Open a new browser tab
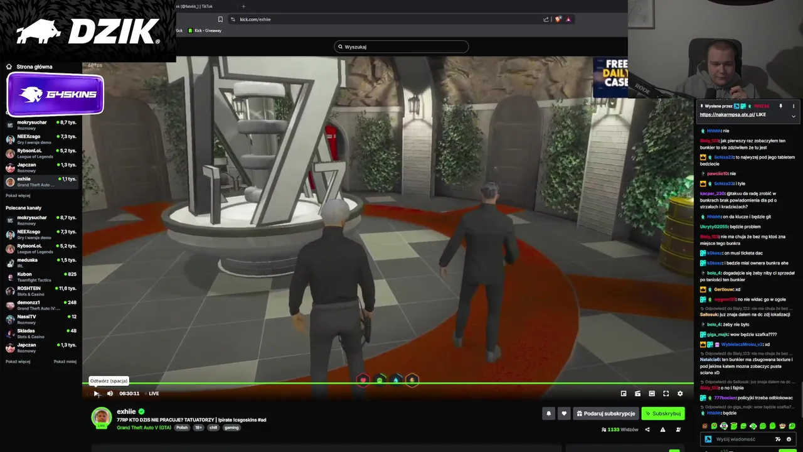Image resolution: width=803 pixels, height=452 pixels. 243,6
